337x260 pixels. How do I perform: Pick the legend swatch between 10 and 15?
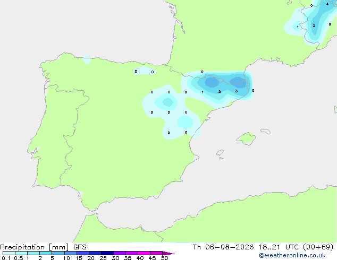coord(71,253)
